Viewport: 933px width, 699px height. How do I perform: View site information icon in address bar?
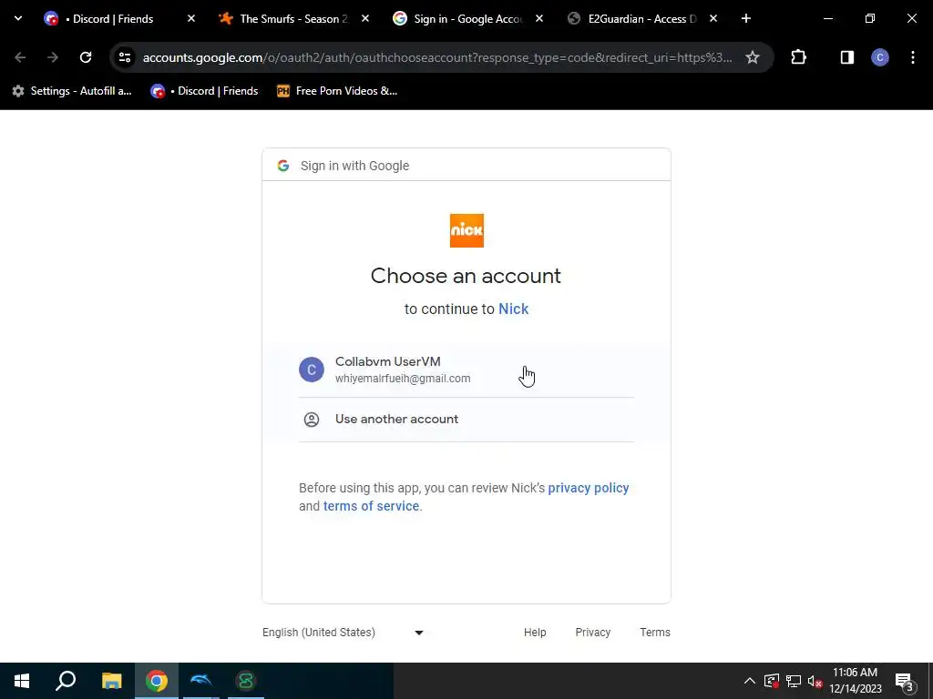125,57
